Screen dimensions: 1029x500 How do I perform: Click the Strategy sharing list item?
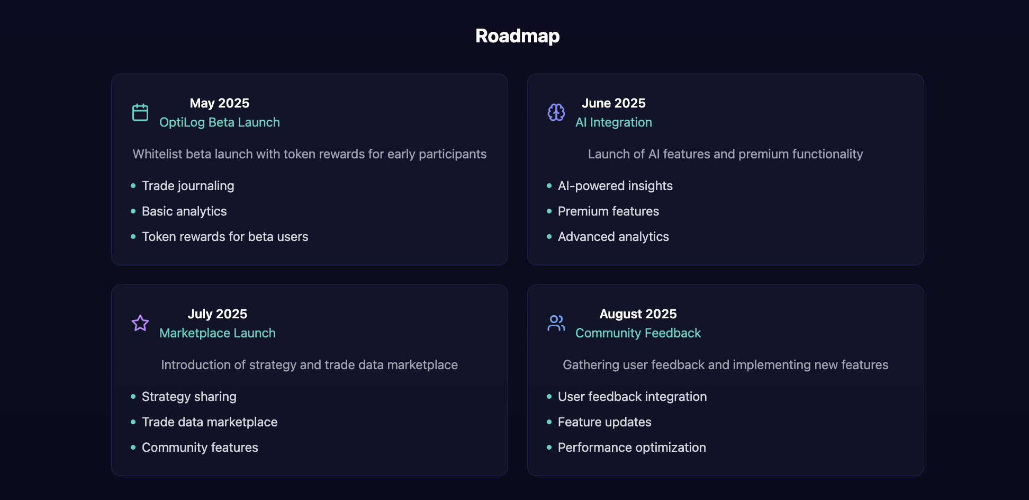[189, 397]
